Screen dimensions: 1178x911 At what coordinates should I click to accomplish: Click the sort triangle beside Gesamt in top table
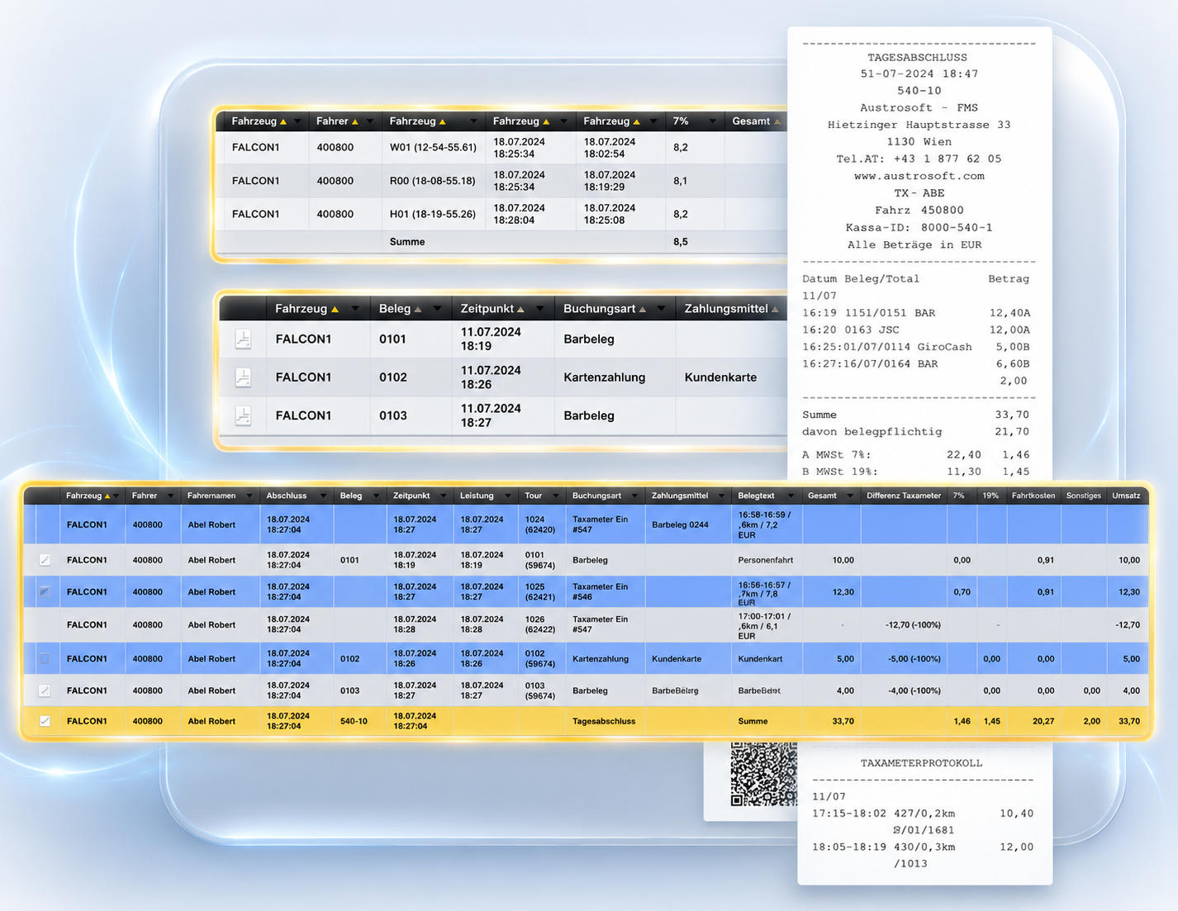(x=777, y=121)
